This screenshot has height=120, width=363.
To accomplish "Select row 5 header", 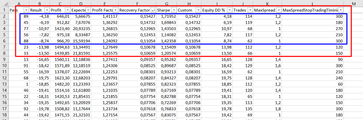I will click(x=4, y=35).
